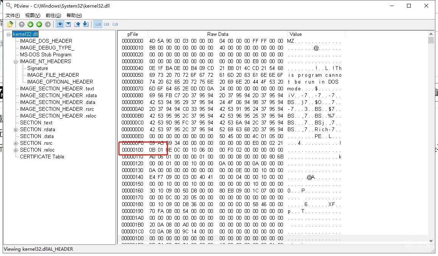
Task: Open the 文件(F) menu
Action: (x=13, y=16)
